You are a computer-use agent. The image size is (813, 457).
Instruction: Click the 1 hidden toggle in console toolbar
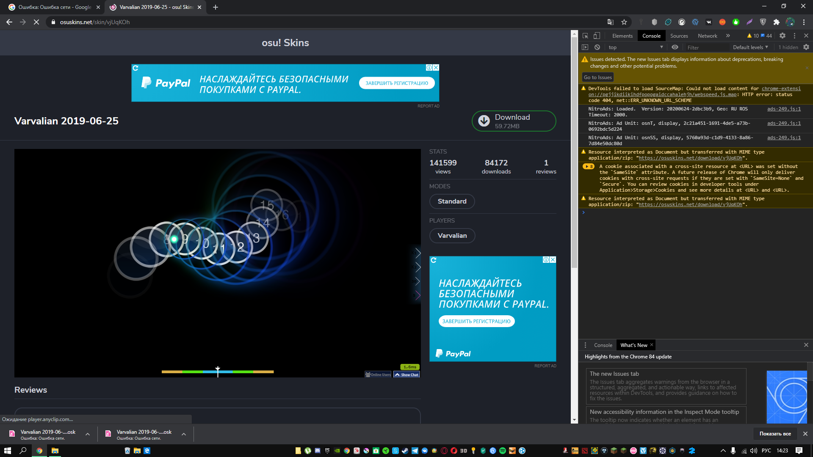tap(787, 47)
